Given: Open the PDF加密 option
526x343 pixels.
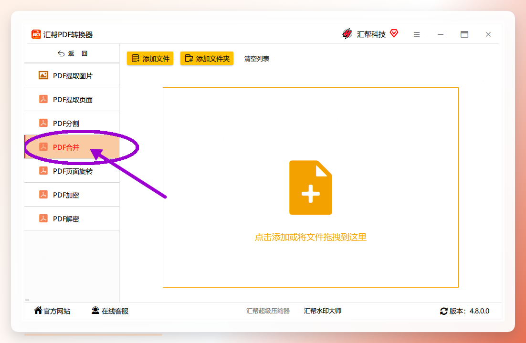Looking at the screenshot, I should (x=72, y=195).
